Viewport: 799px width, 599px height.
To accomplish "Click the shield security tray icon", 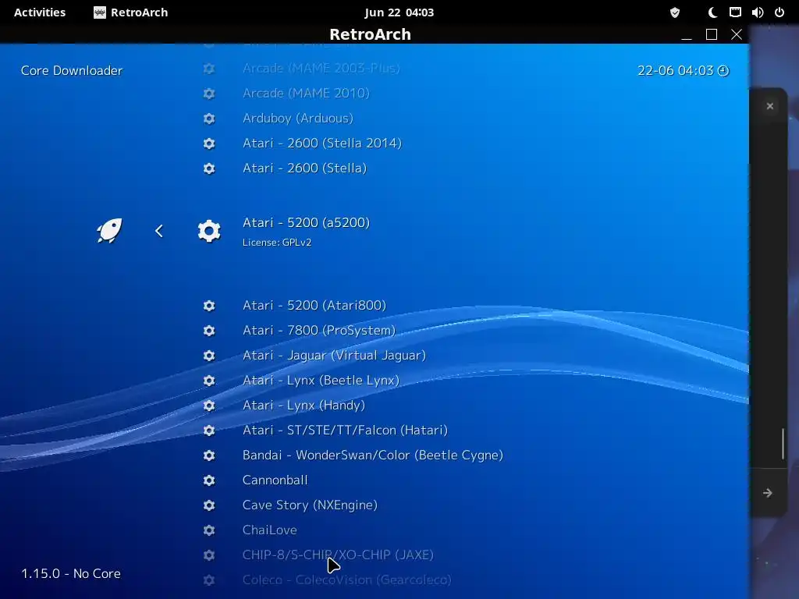I will point(675,12).
